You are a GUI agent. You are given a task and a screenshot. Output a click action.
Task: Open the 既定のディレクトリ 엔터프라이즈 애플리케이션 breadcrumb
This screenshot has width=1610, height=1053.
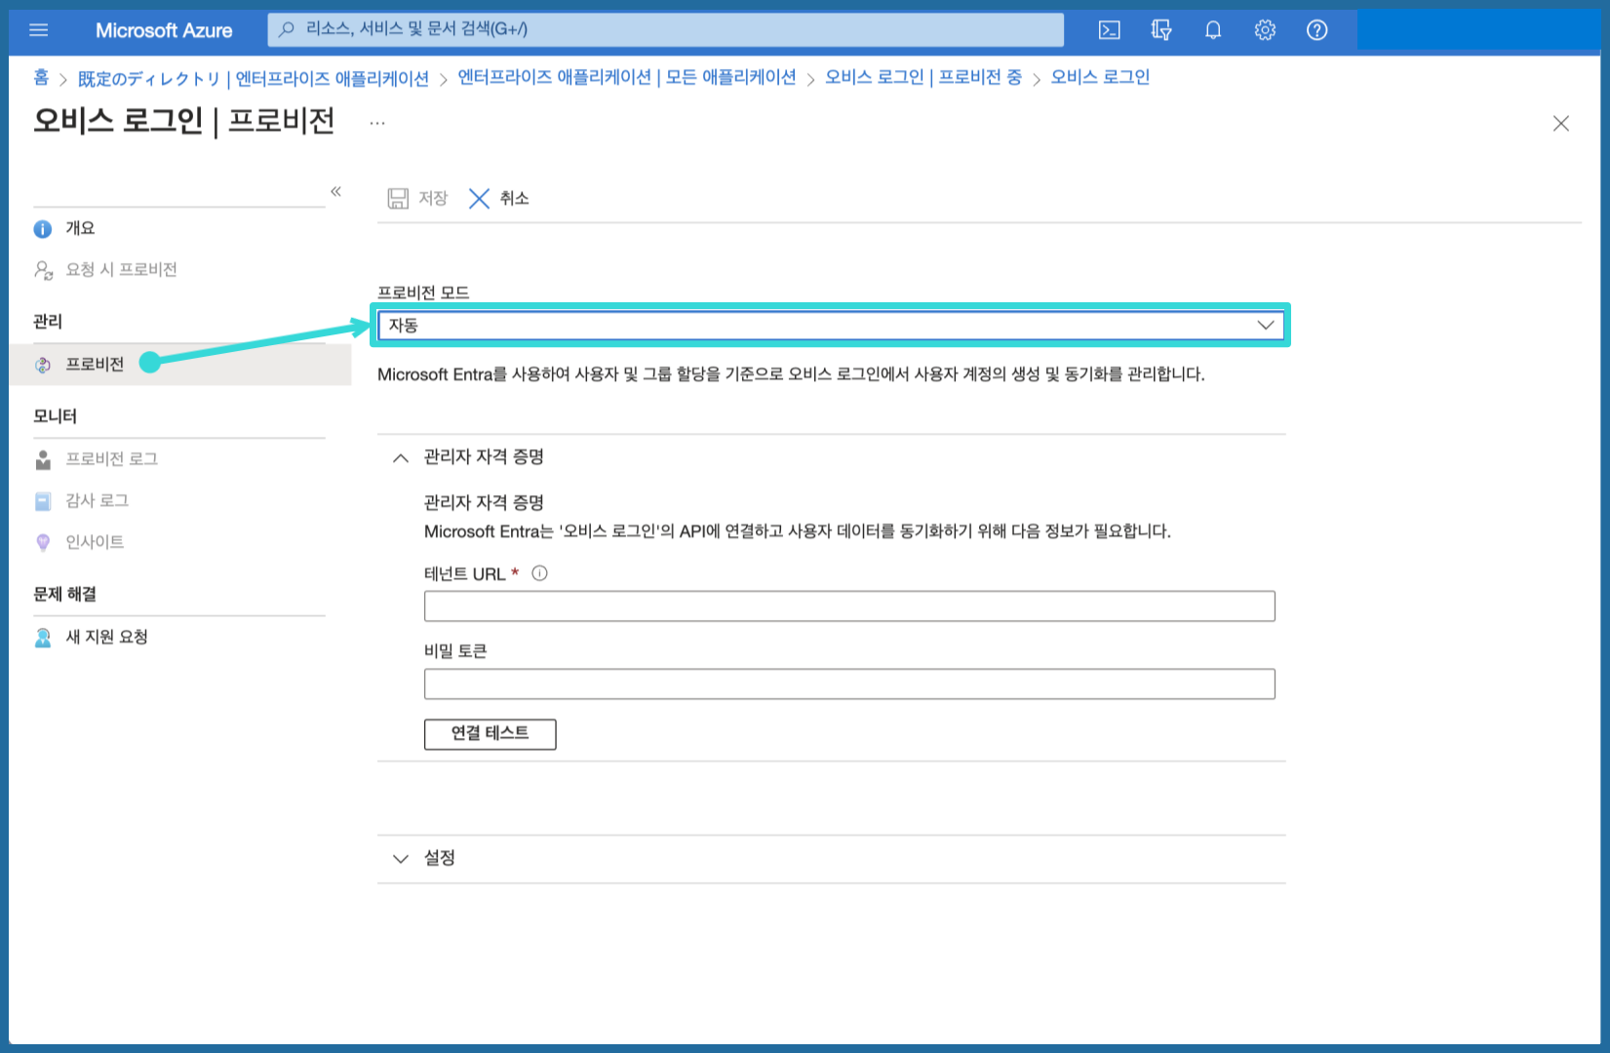(x=254, y=78)
